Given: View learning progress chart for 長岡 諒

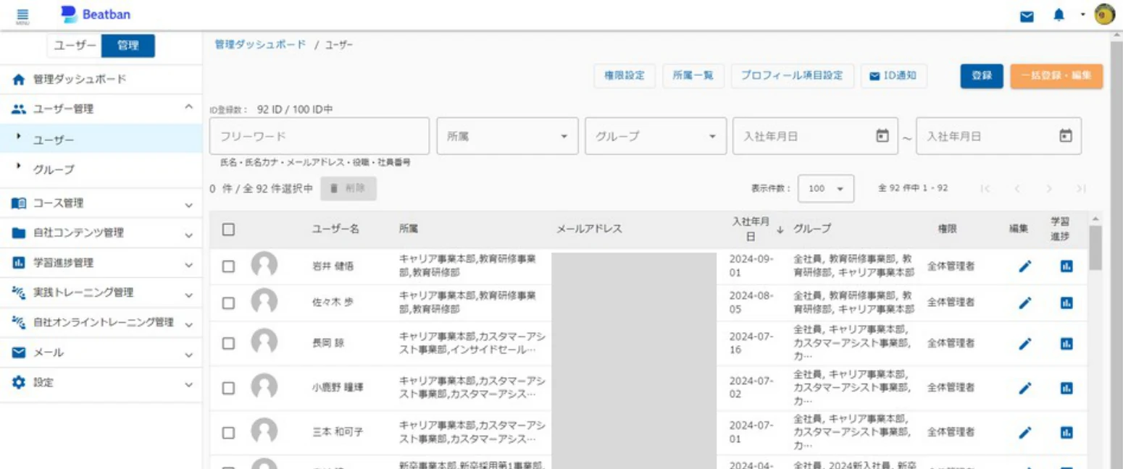Looking at the screenshot, I should [1066, 344].
